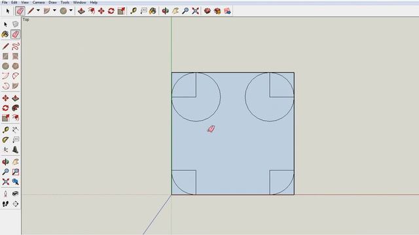Select the Scale tool in the top toolbar

pyautogui.click(x=121, y=11)
